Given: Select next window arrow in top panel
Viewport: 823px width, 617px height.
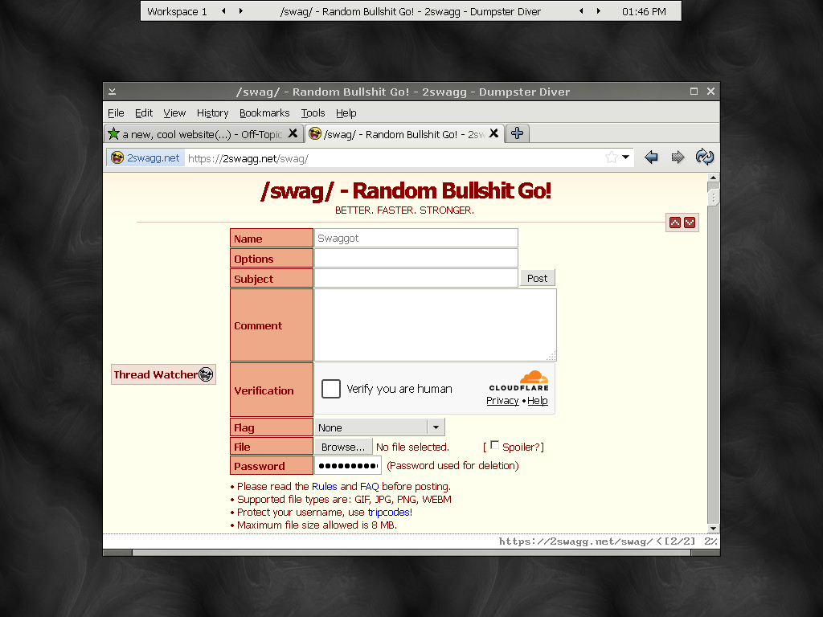Looking at the screenshot, I should 598,11.
